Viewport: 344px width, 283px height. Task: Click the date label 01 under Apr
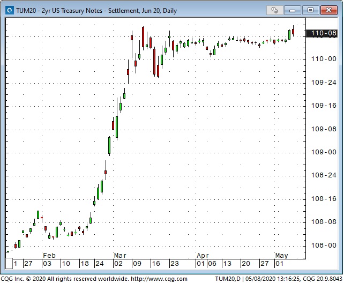pyautogui.click(x=200, y=264)
